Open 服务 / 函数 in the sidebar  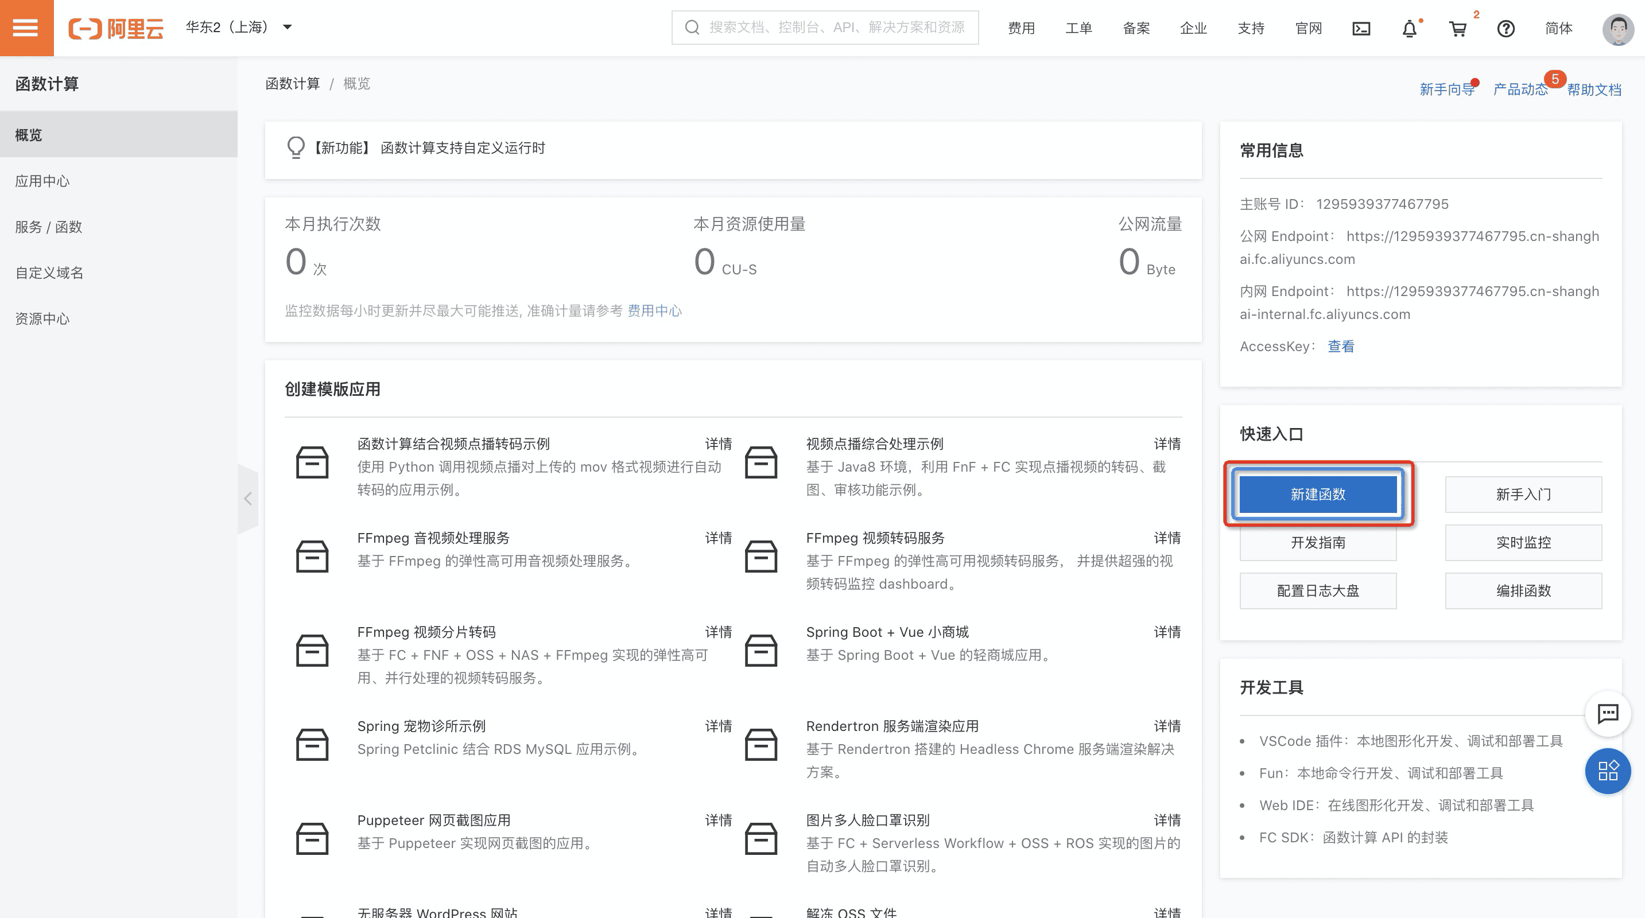49,227
